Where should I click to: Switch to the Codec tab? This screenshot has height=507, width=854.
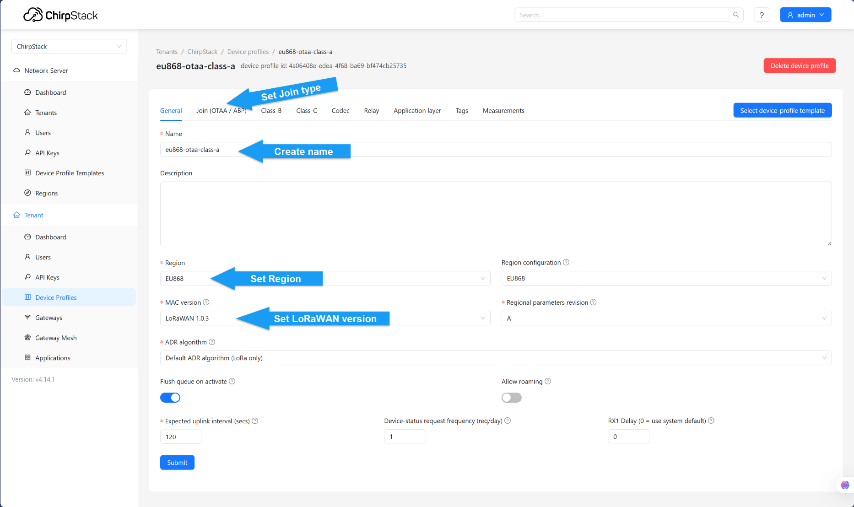click(x=341, y=111)
